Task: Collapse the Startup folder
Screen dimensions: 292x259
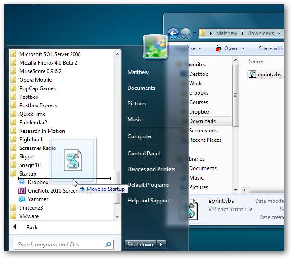Action: coord(27,174)
